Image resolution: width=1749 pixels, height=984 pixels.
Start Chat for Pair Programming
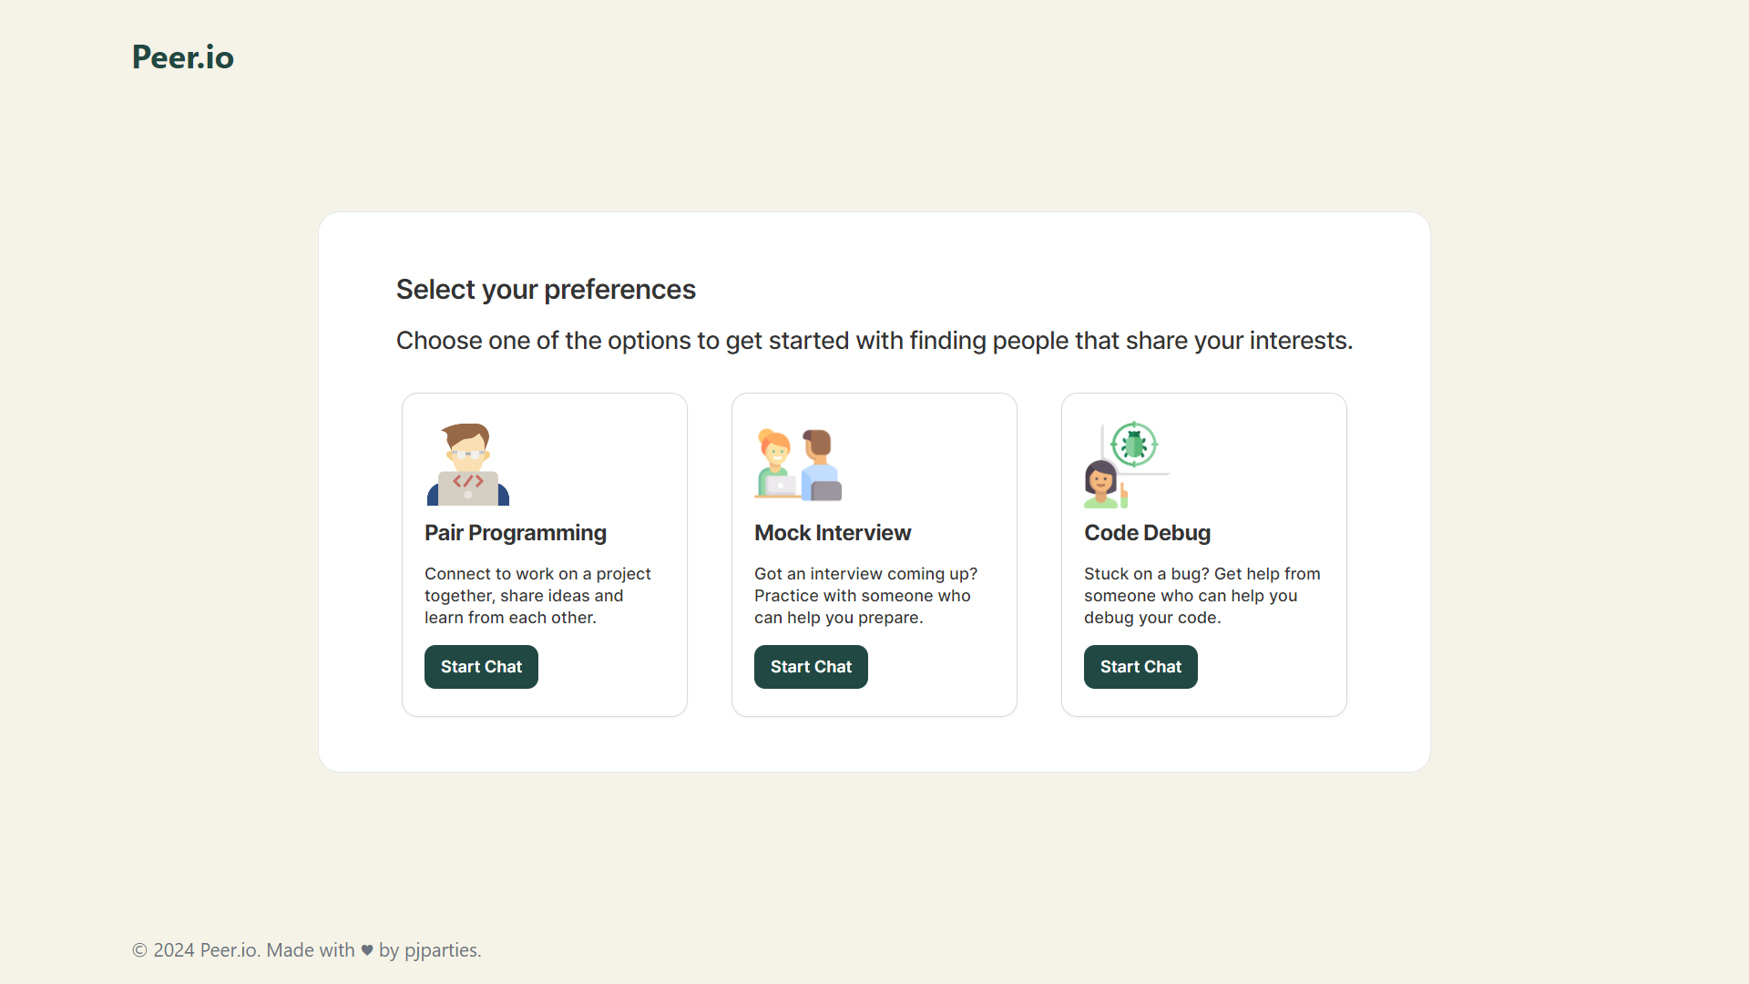[x=480, y=667]
